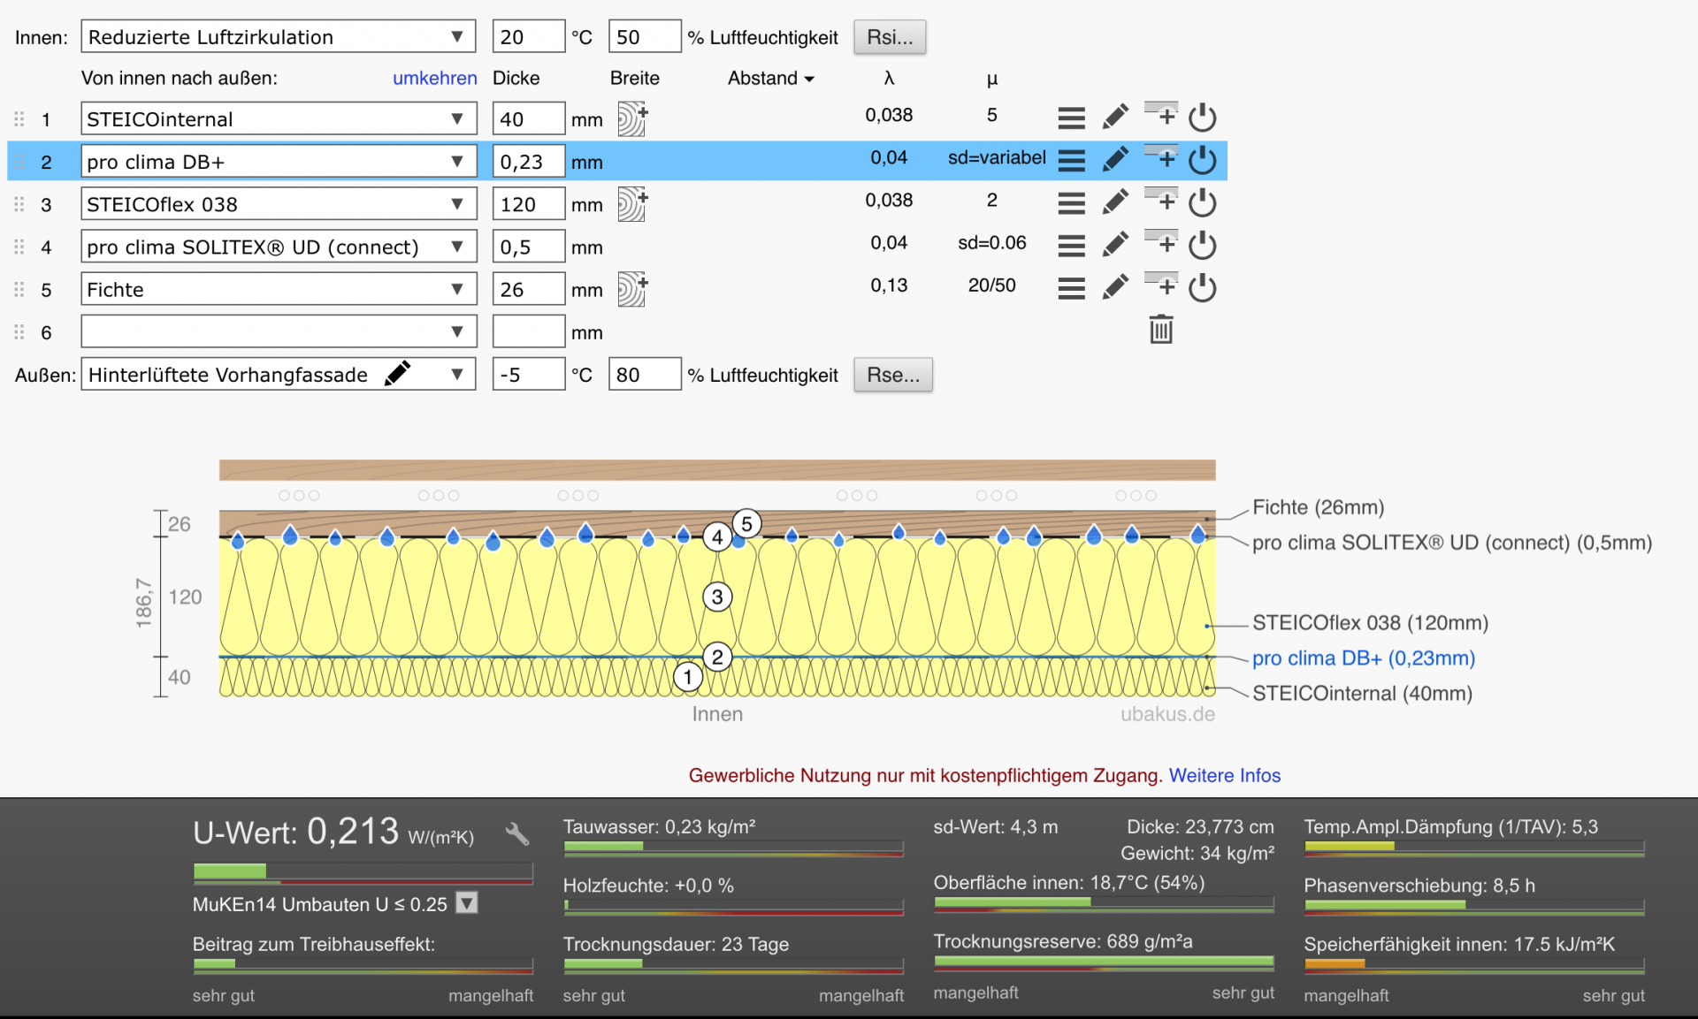
Task: Select pro clima DB+ (0,23mm) diagram label
Action: click(1364, 658)
